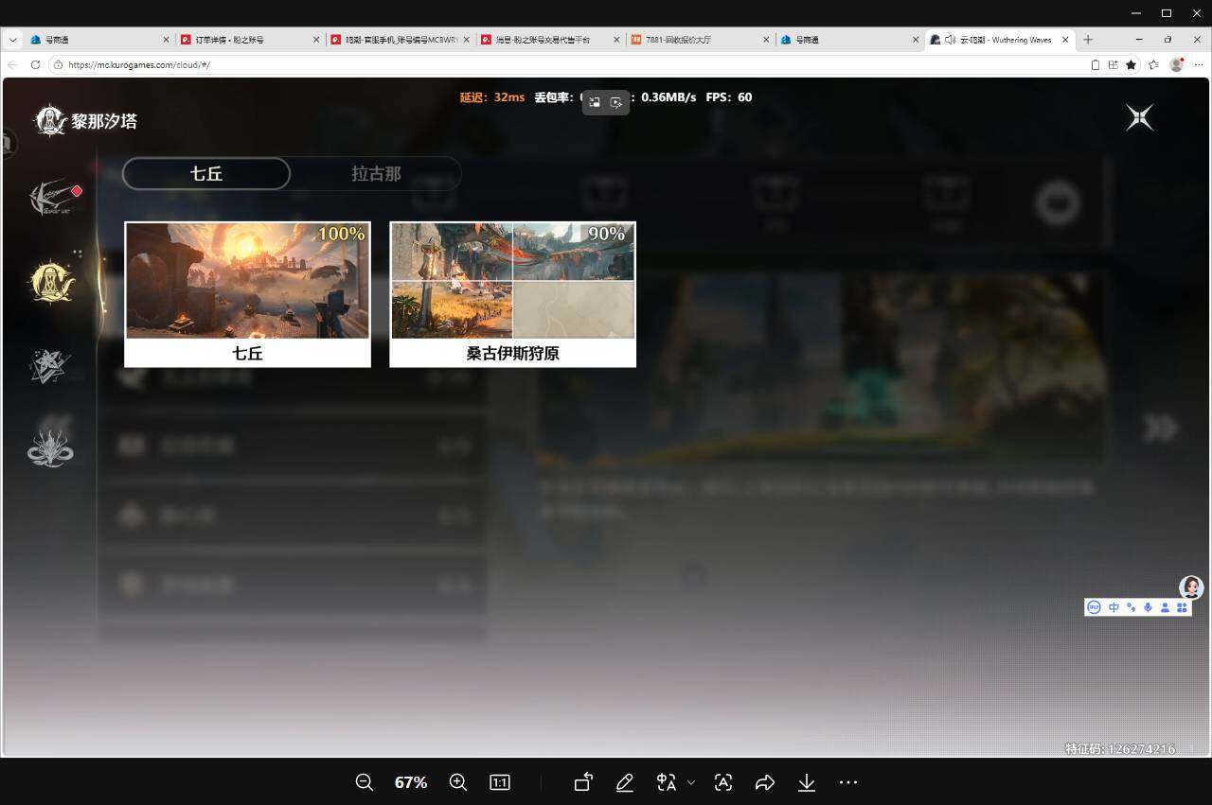The image size is (1212, 805).
Task: Click the double-chevron next arrow at the right
Action: (1159, 428)
